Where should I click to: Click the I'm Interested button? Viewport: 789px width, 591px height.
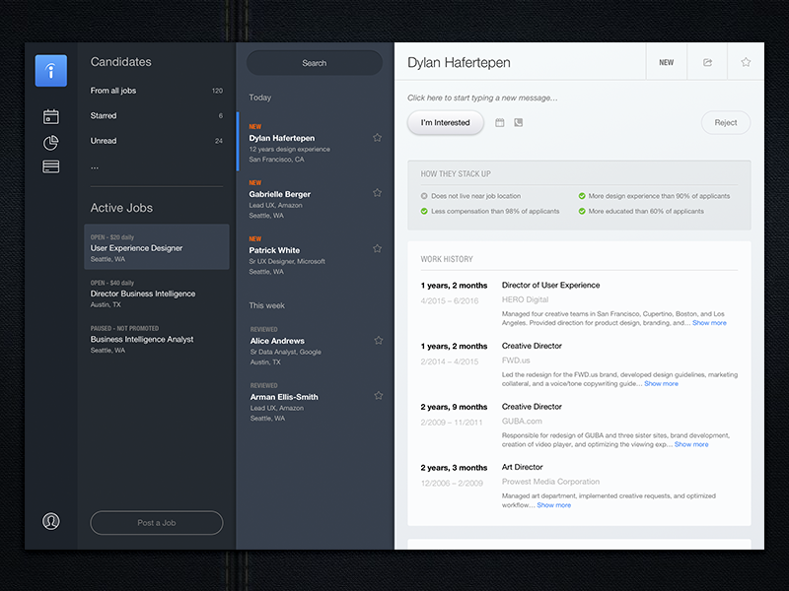(446, 122)
